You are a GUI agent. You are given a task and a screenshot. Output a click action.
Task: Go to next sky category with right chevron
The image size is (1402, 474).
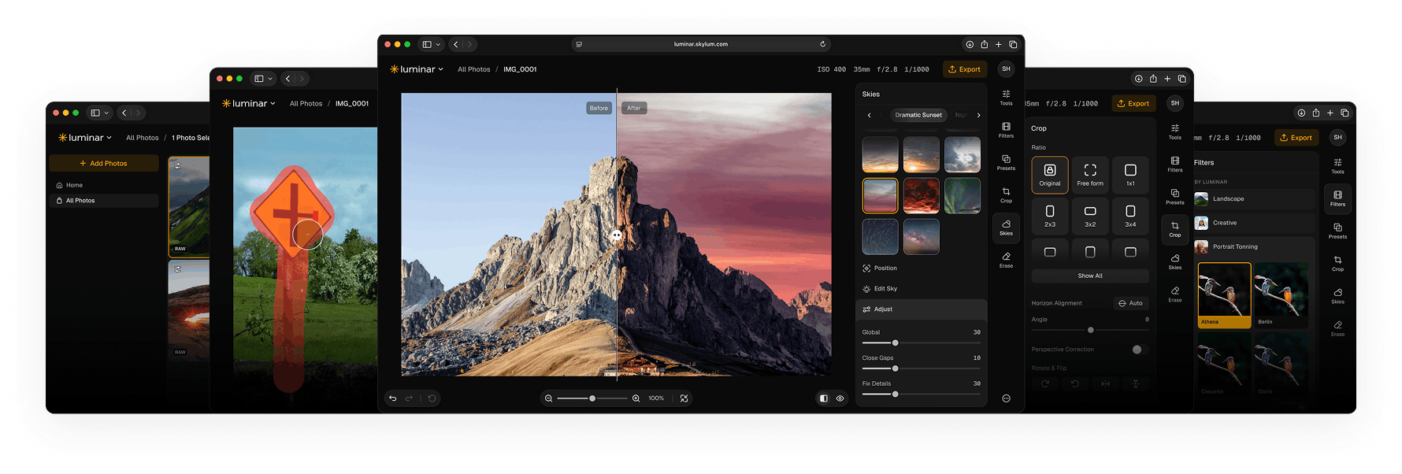(x=978, y=115)
